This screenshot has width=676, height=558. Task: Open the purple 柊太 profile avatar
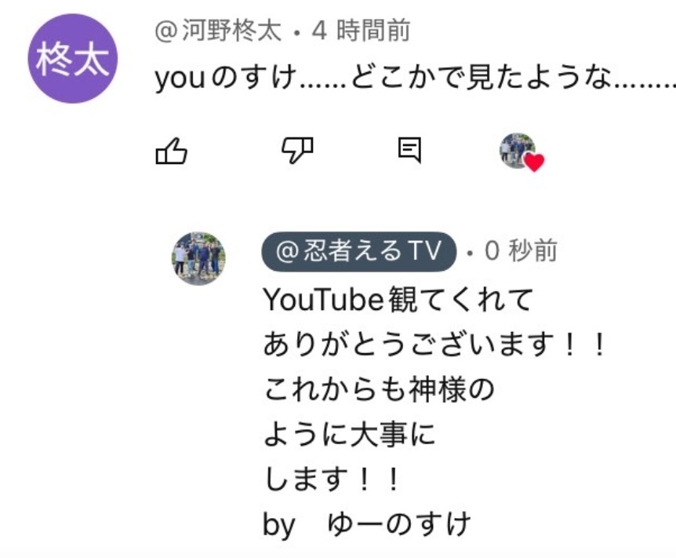click(x=73, y=59)
